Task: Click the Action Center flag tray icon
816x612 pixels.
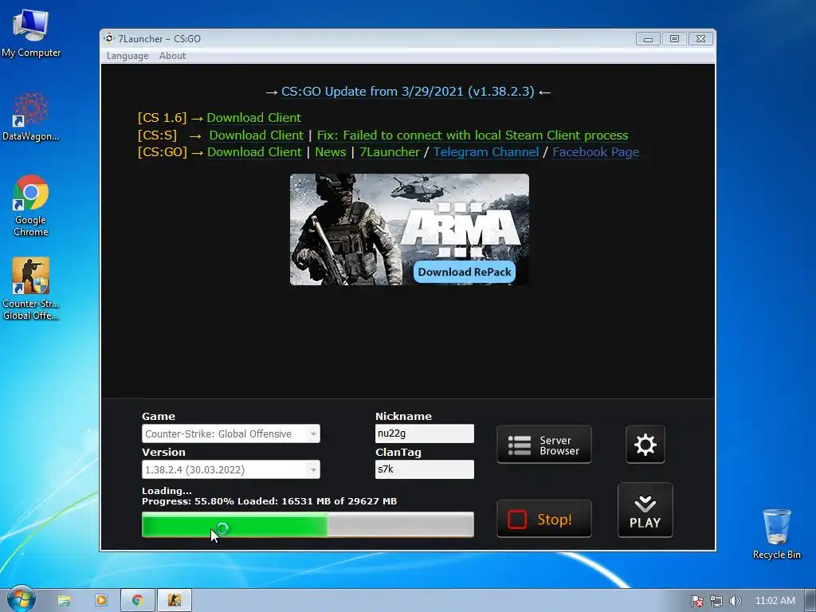Action: (x=697, y=601)
